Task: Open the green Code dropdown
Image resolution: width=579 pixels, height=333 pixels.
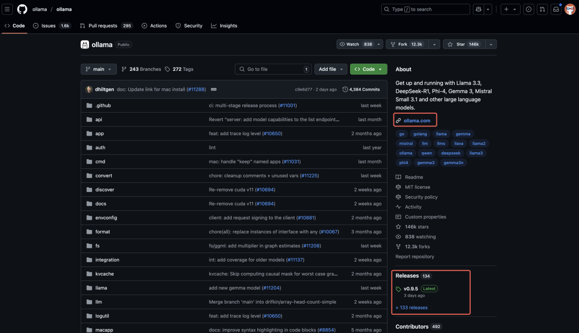Action: pos(368,69)
